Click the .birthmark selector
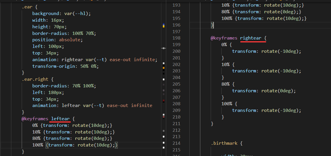The height and width of the screenshot is (156, 331). (225, 143)
